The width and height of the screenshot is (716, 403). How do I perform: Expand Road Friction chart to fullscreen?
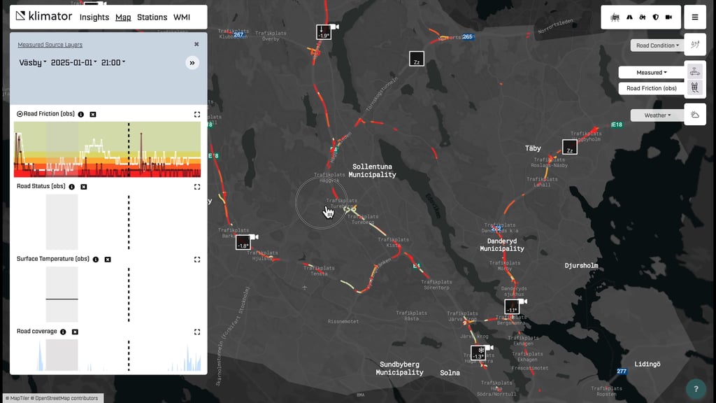click(197, 114)
